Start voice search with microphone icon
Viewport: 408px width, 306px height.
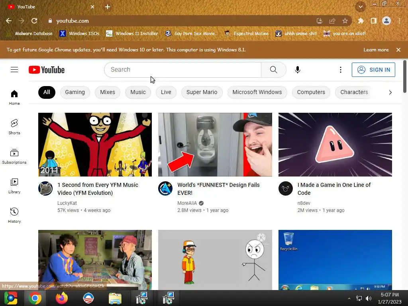click(x=297, y=70)
